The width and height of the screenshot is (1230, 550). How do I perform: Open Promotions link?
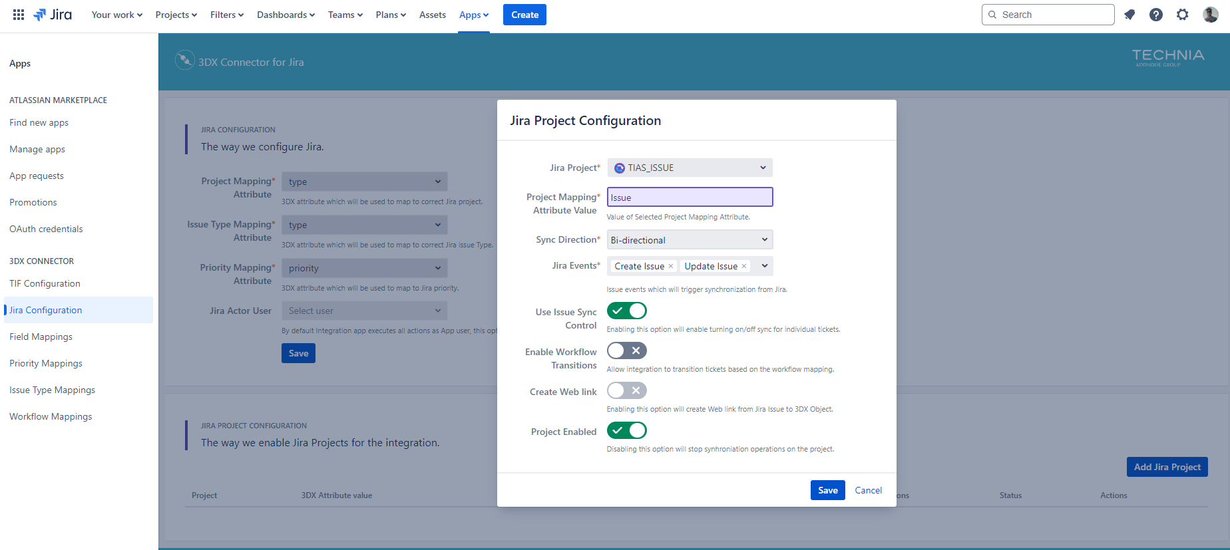[33, 202]
